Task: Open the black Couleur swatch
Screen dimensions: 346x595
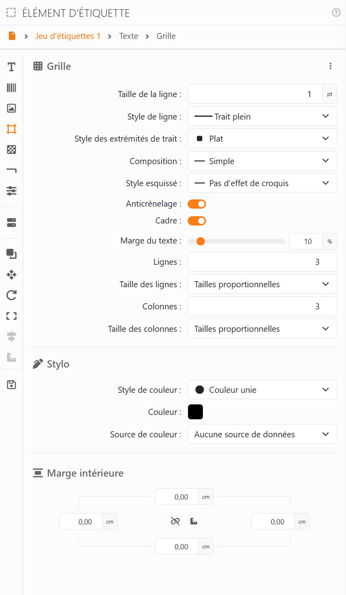Action: coord(195,412)
